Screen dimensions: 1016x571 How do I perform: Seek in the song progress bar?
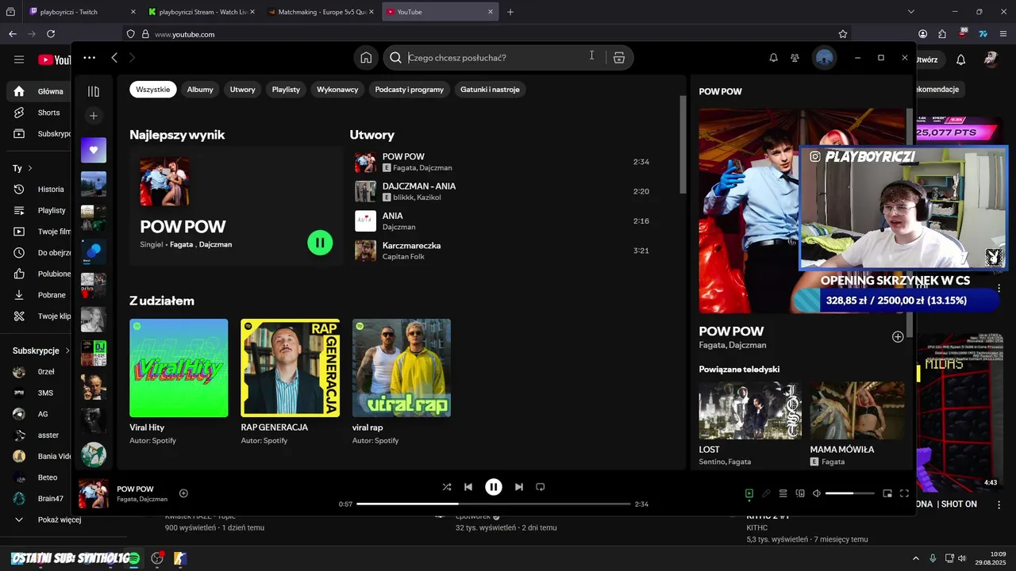[494, 504]
